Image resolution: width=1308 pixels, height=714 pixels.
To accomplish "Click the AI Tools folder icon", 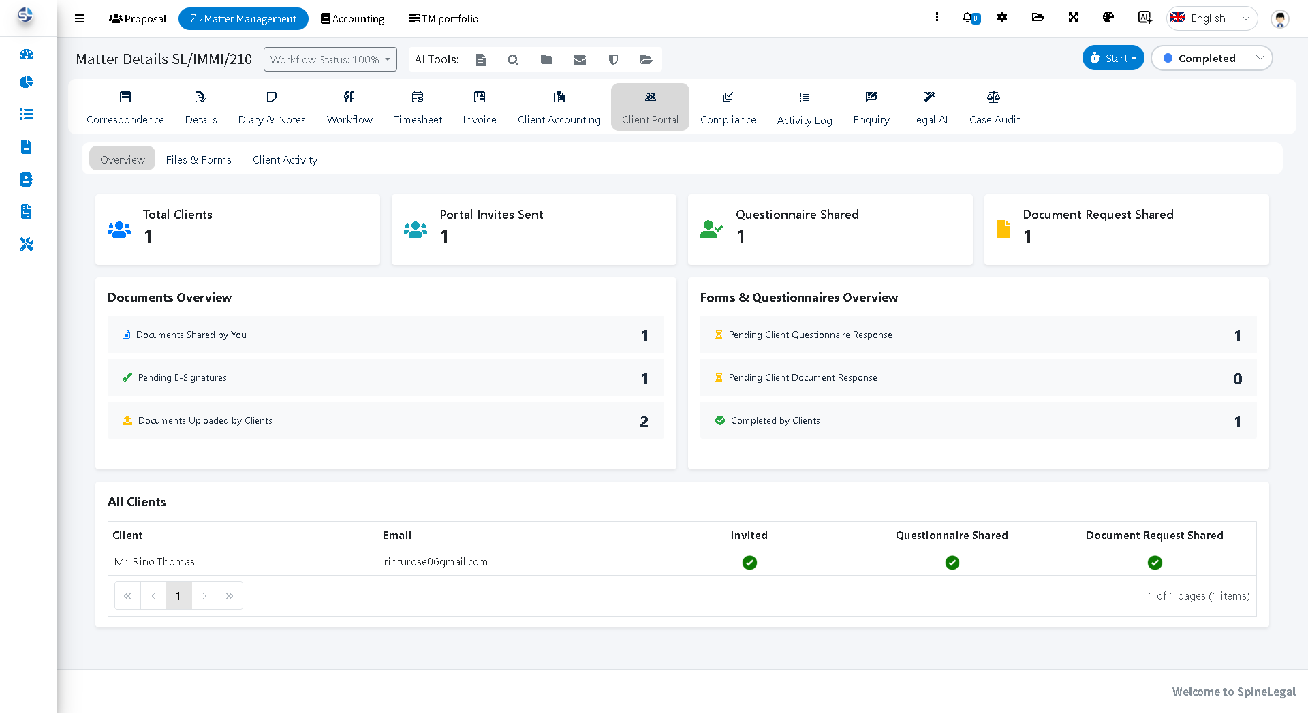I will (x=546, y=60).
